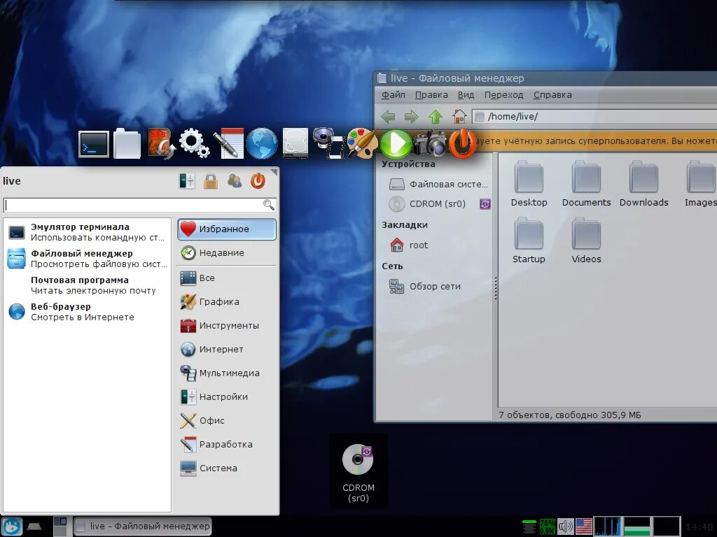This screenshot has width=717, height=537.
Task: Select the Мультимедиа category
Action: pos(227,373)
